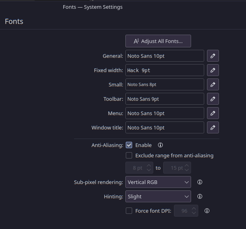Expand the Hinting dropdown
This screenshot has height=229, width=246.
point(158,196)
